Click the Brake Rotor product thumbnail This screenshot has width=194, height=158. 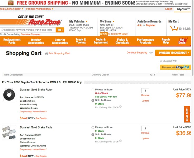point(9,95)
